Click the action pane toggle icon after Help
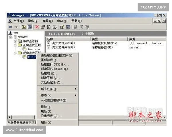 [68, 27]
